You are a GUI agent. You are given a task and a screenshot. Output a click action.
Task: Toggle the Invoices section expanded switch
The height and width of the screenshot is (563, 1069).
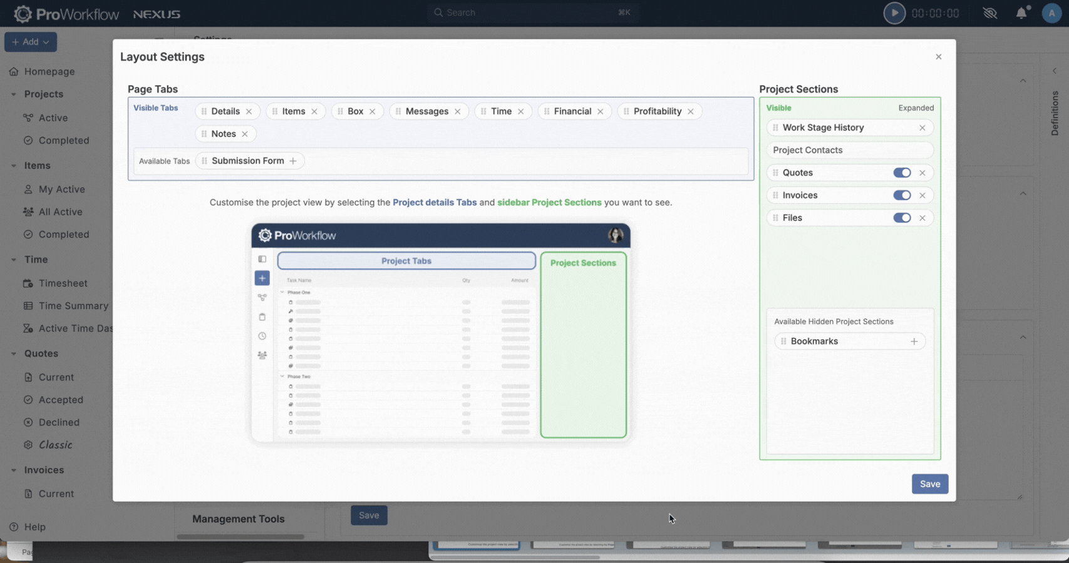coord(901,195)
